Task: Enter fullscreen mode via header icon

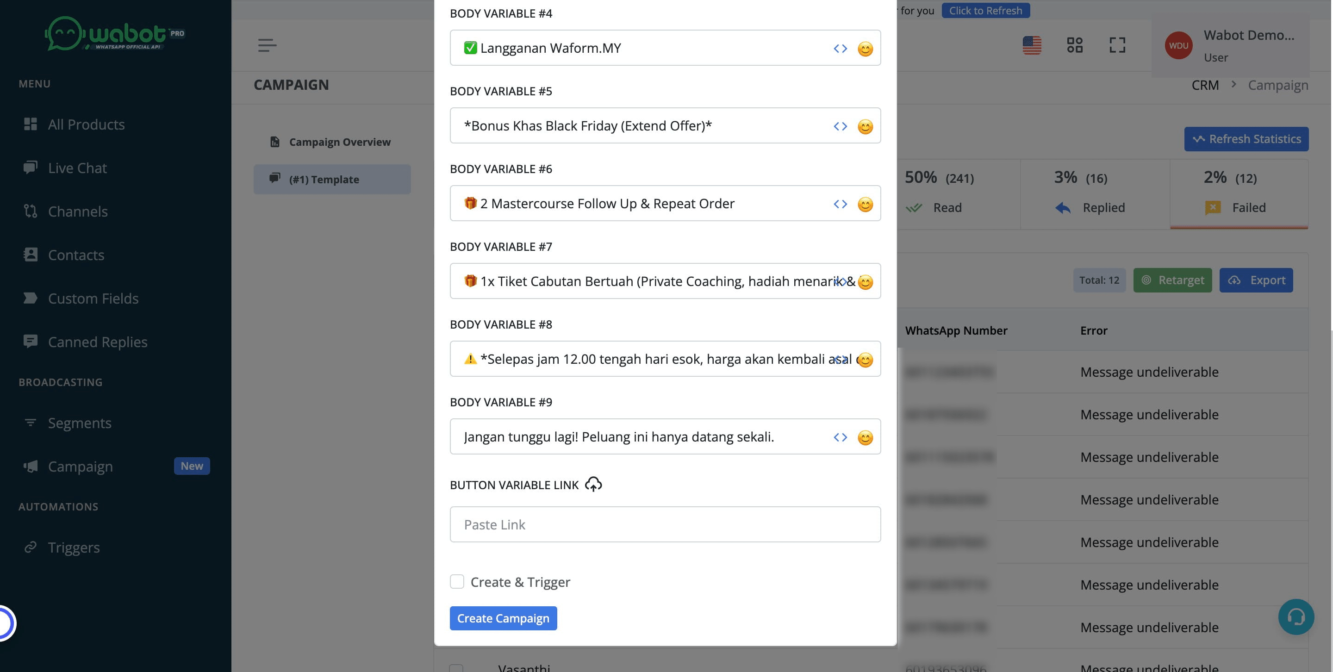Action: 1117,45
